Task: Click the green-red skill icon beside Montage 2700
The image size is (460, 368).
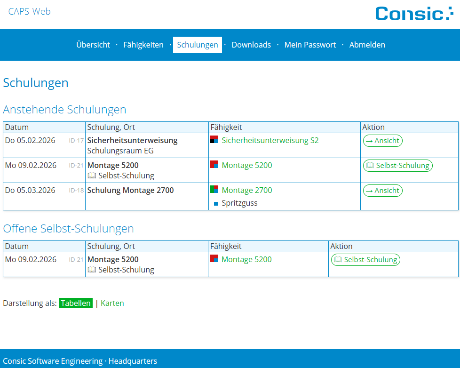Action: pyautogui.click(x=214, y=190)
